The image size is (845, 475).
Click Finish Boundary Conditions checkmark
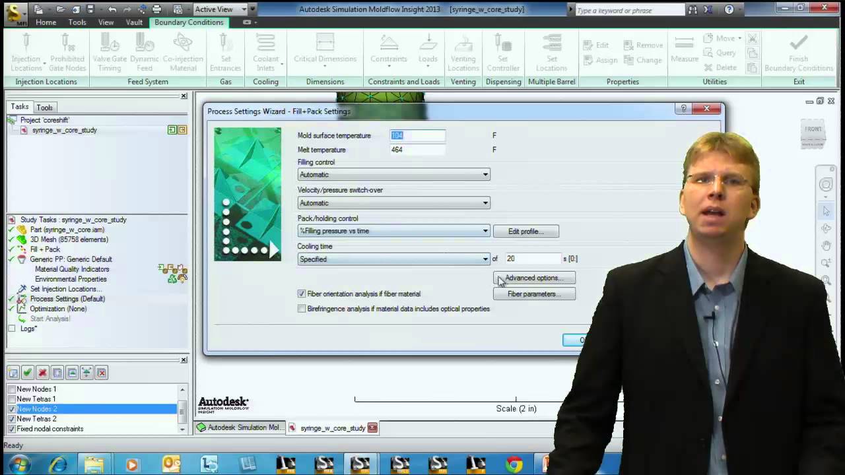point(799,44)
